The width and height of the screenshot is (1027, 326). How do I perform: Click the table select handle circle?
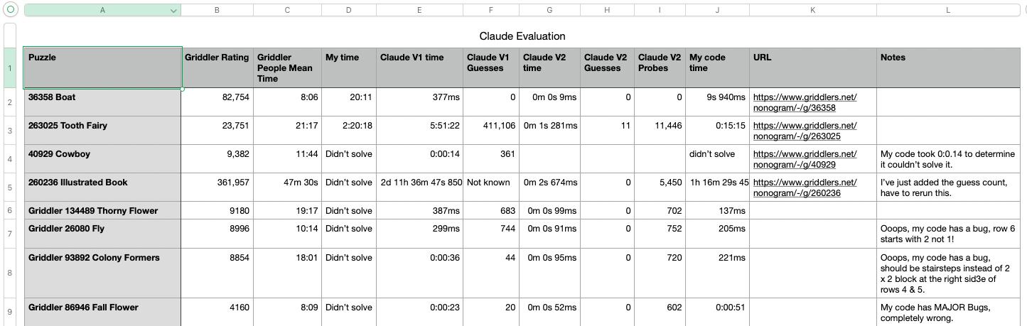(x=11, y=11)
